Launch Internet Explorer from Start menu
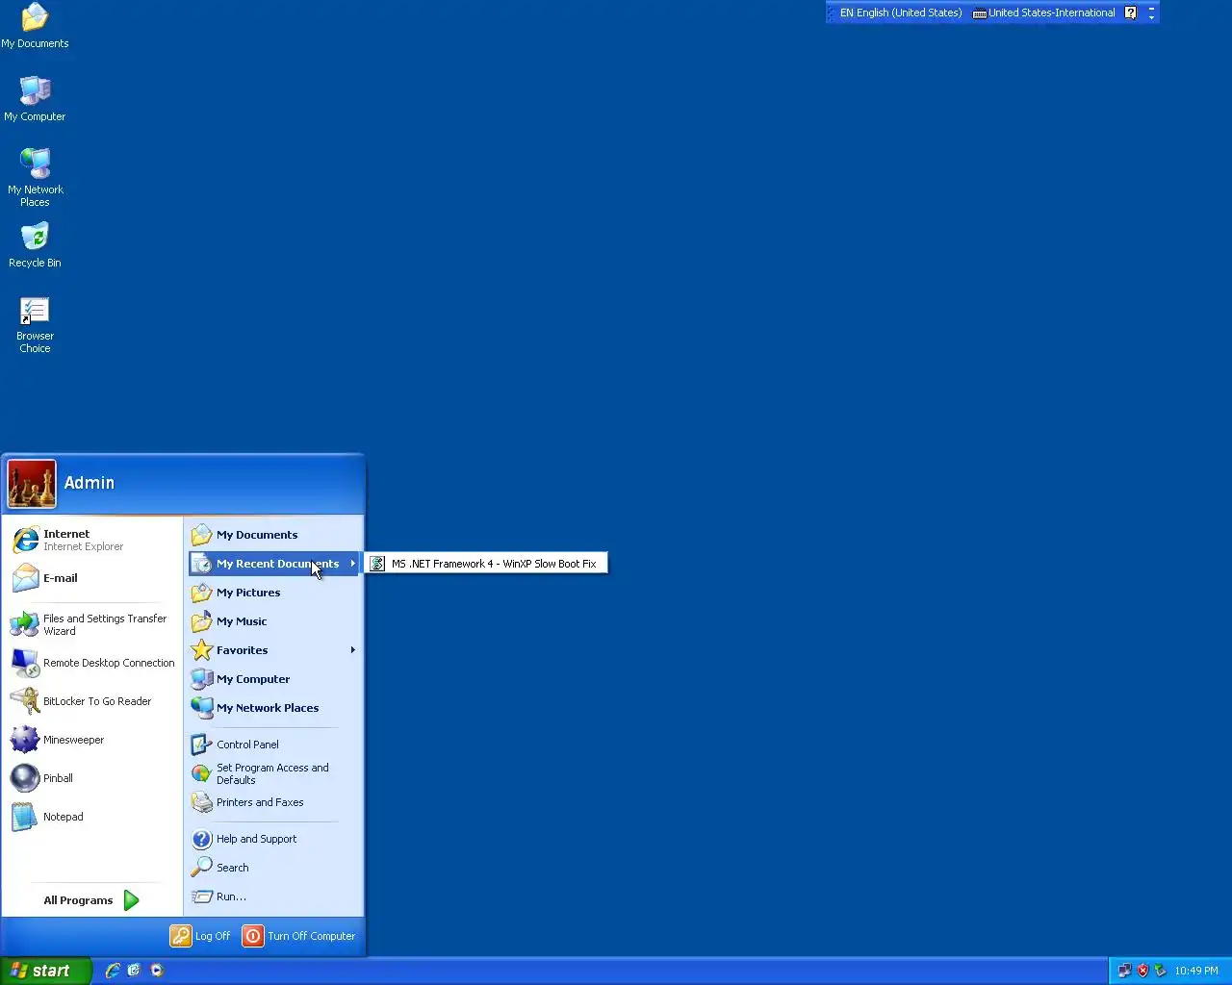This screenshot has height=985, width=1232. 93,540
